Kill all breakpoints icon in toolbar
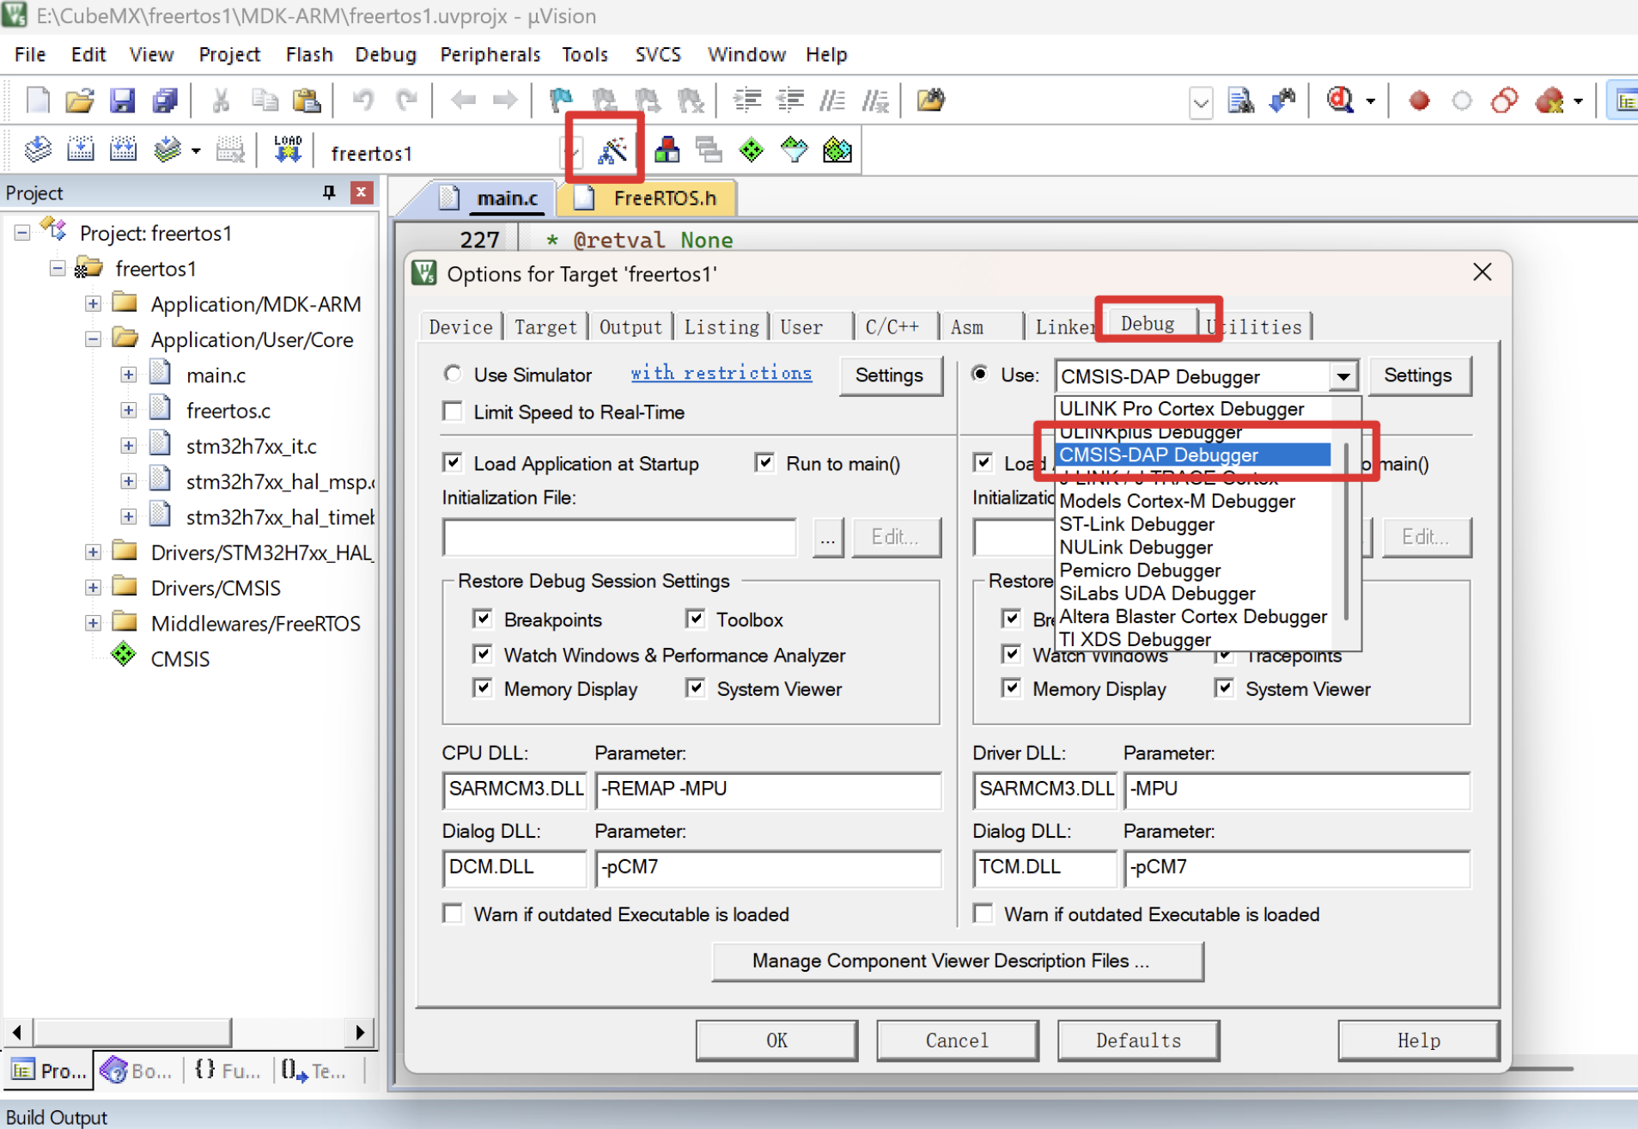Image resolution: width=1638 pixels, height=1129 pixels. (1551, 101)
